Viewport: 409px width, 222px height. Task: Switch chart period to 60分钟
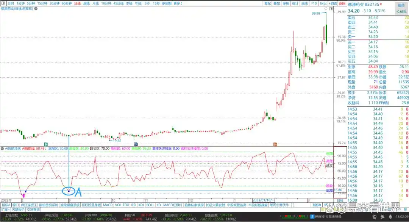(67, 3)
